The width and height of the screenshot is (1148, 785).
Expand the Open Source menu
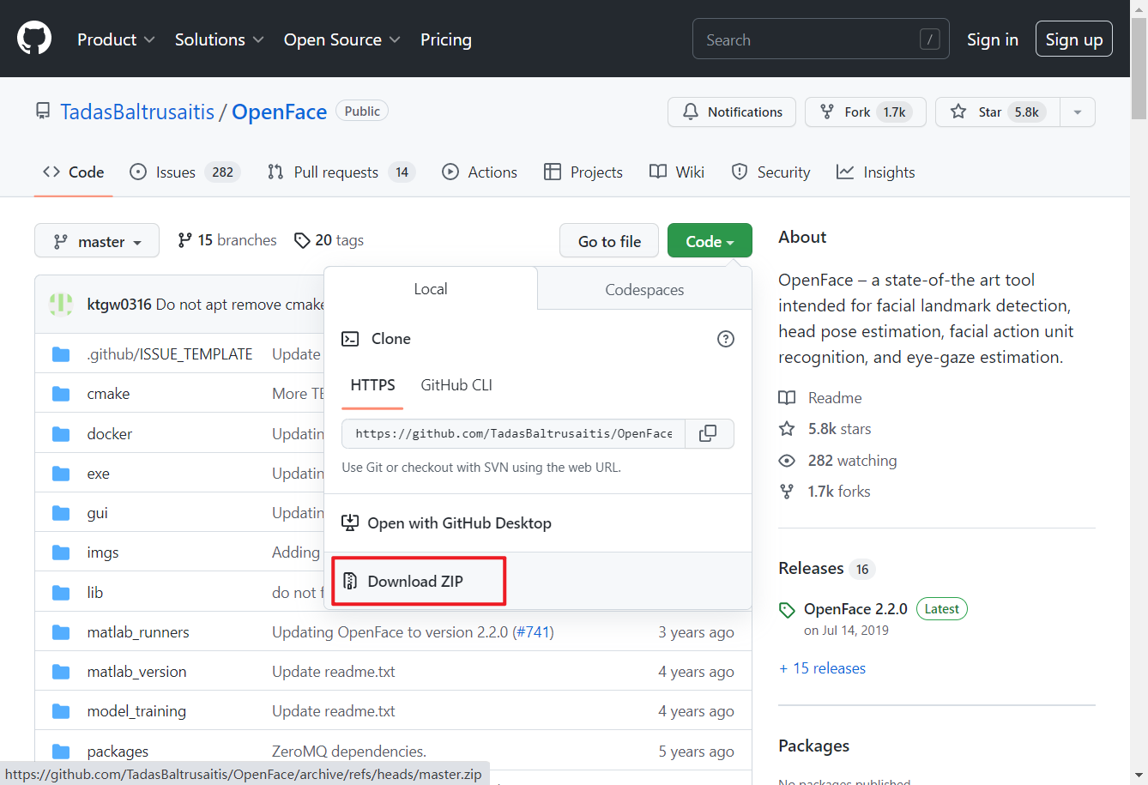(341, 39)
